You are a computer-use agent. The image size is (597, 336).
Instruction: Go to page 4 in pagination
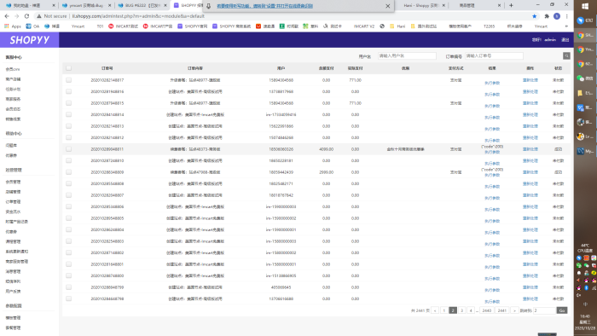tap(471, 310)
